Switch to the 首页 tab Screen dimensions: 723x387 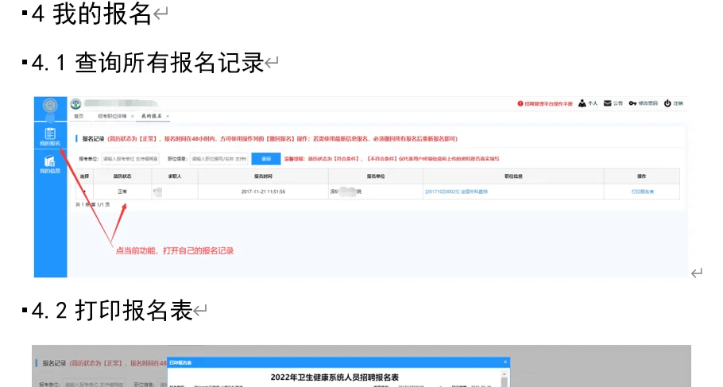coord(79,116)
